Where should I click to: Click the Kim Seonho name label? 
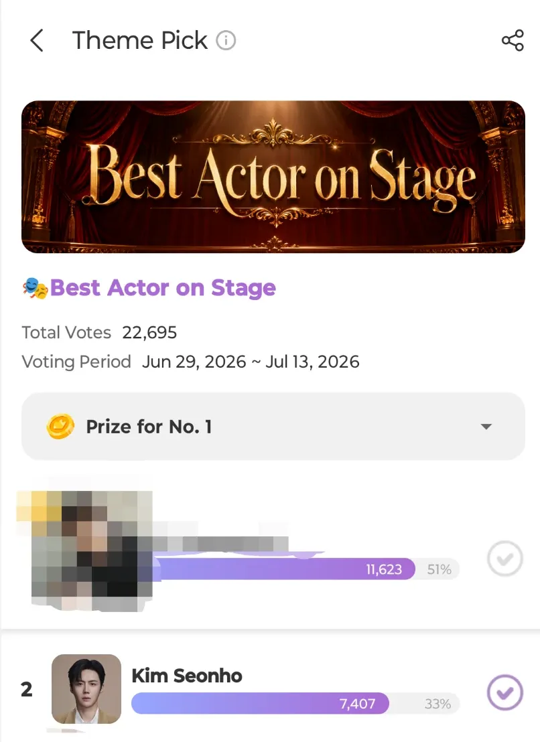click(x=187, y=676)
